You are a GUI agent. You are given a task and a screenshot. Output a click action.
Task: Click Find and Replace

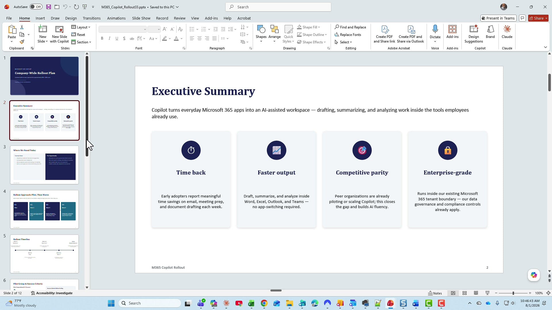point(350,27)
